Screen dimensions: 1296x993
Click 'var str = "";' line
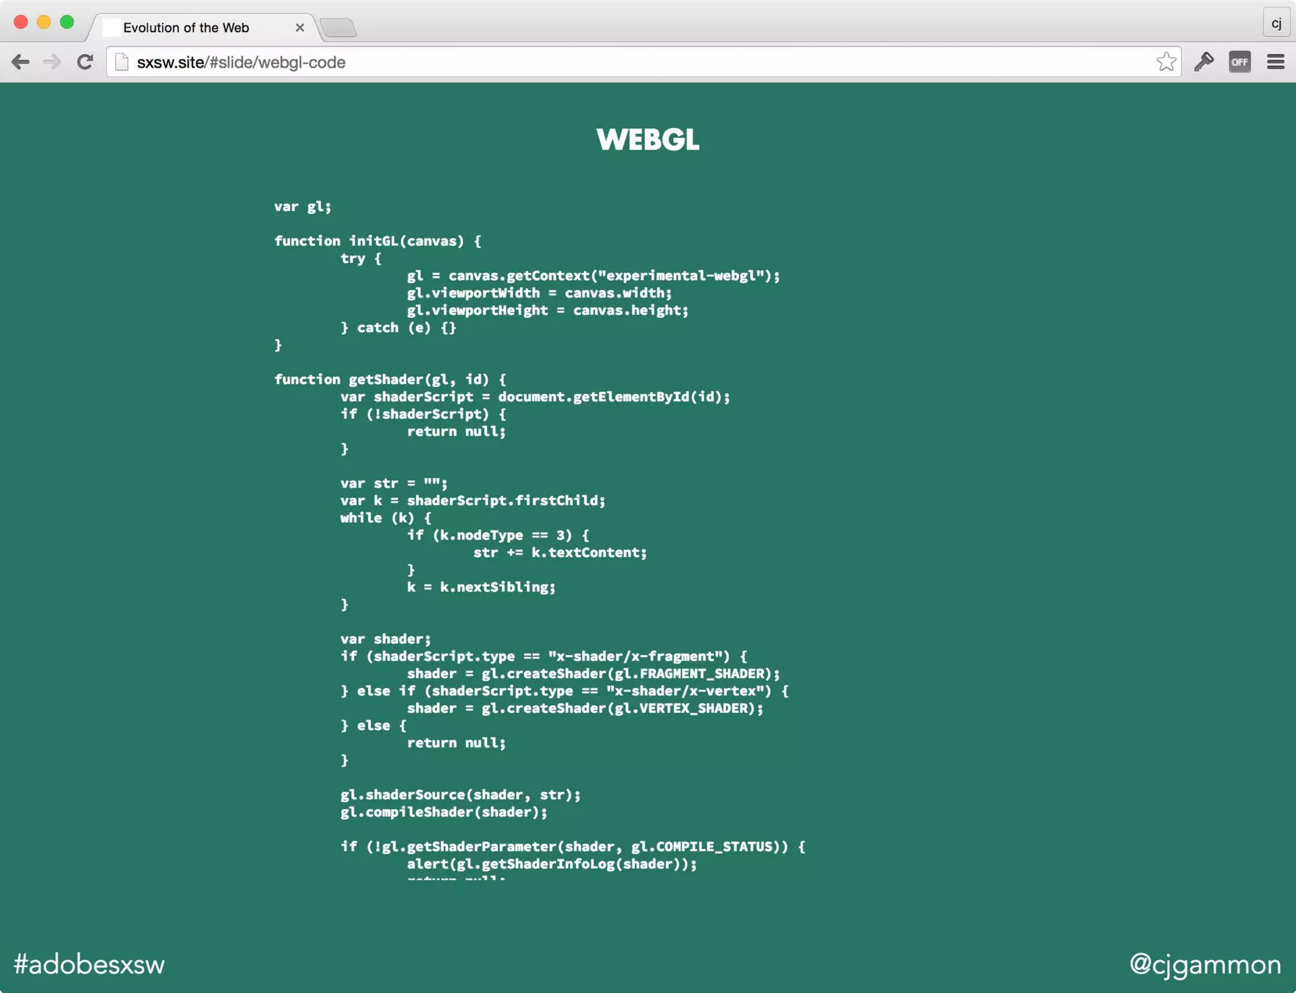(394, 483)
